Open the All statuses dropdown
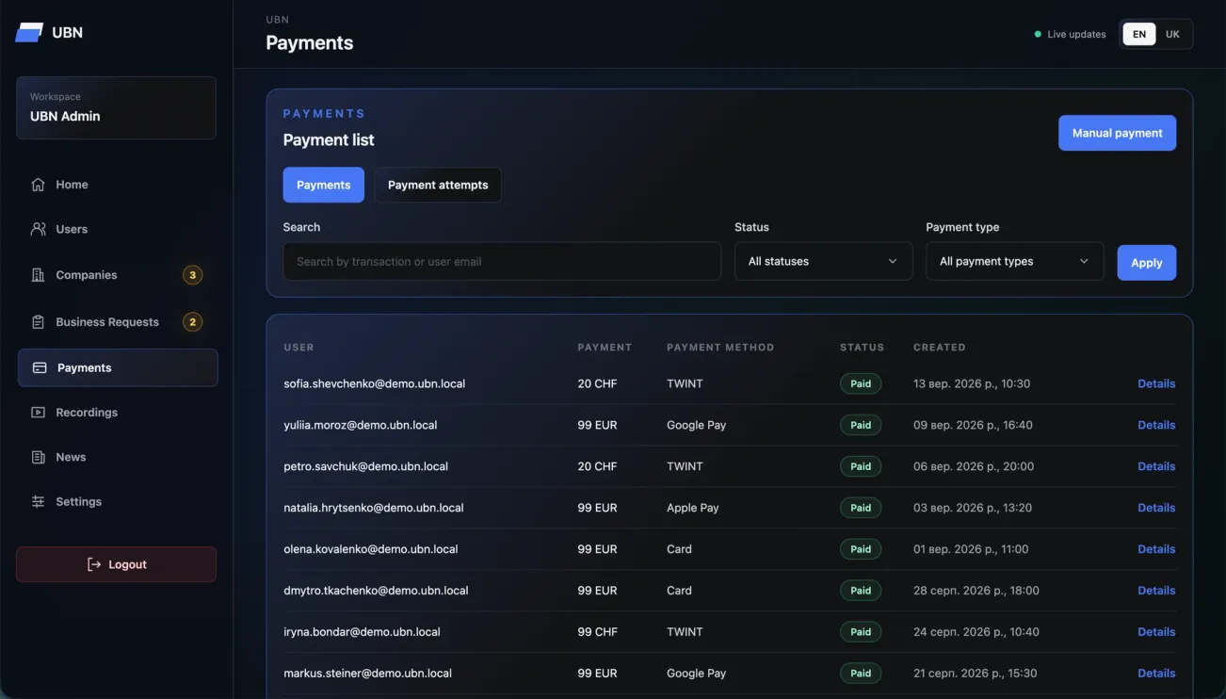This screenshot has width=1226, height=699. pyautogui.click(x=823, y=261)
